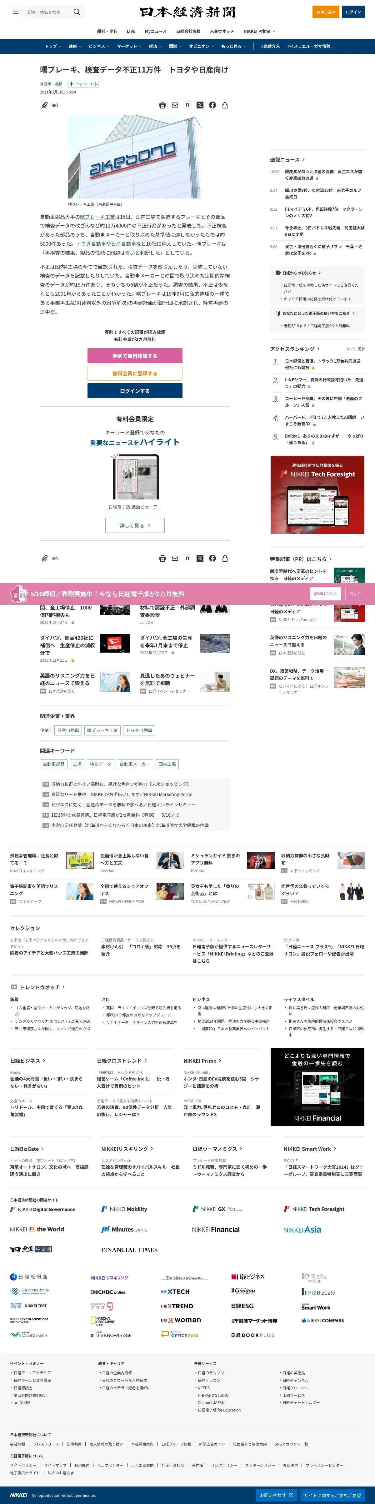Click the 無料会員に登録する button

[x=135, y=373]
